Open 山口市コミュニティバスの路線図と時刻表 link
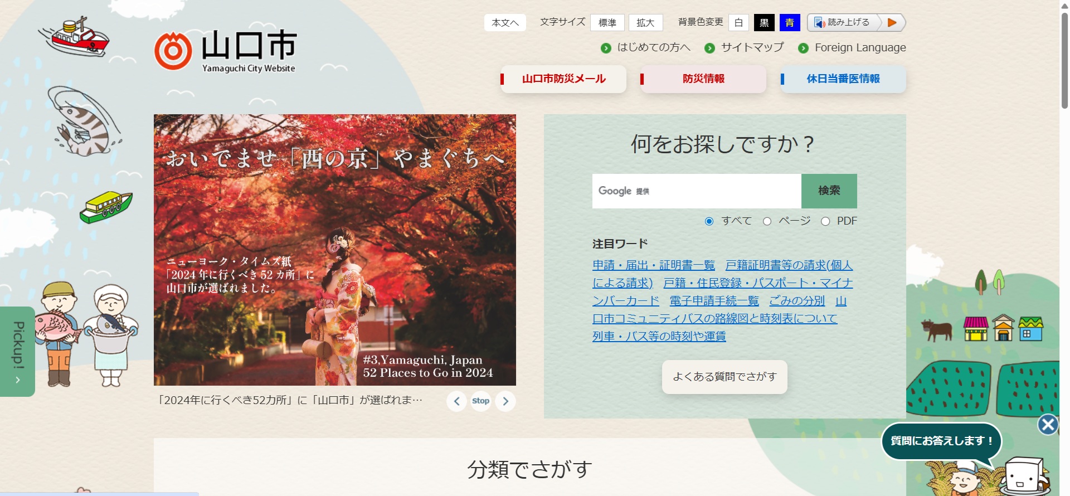Screen dimensions: 1070x496 [x=715, y=319]
